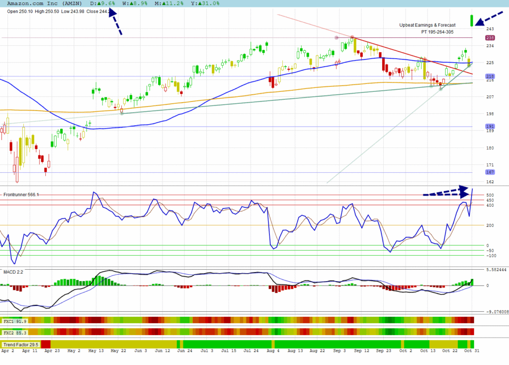This screenshot has width=509, height=365.
Task: Select the tall green earnings gap candle
Action: (472, 20)
